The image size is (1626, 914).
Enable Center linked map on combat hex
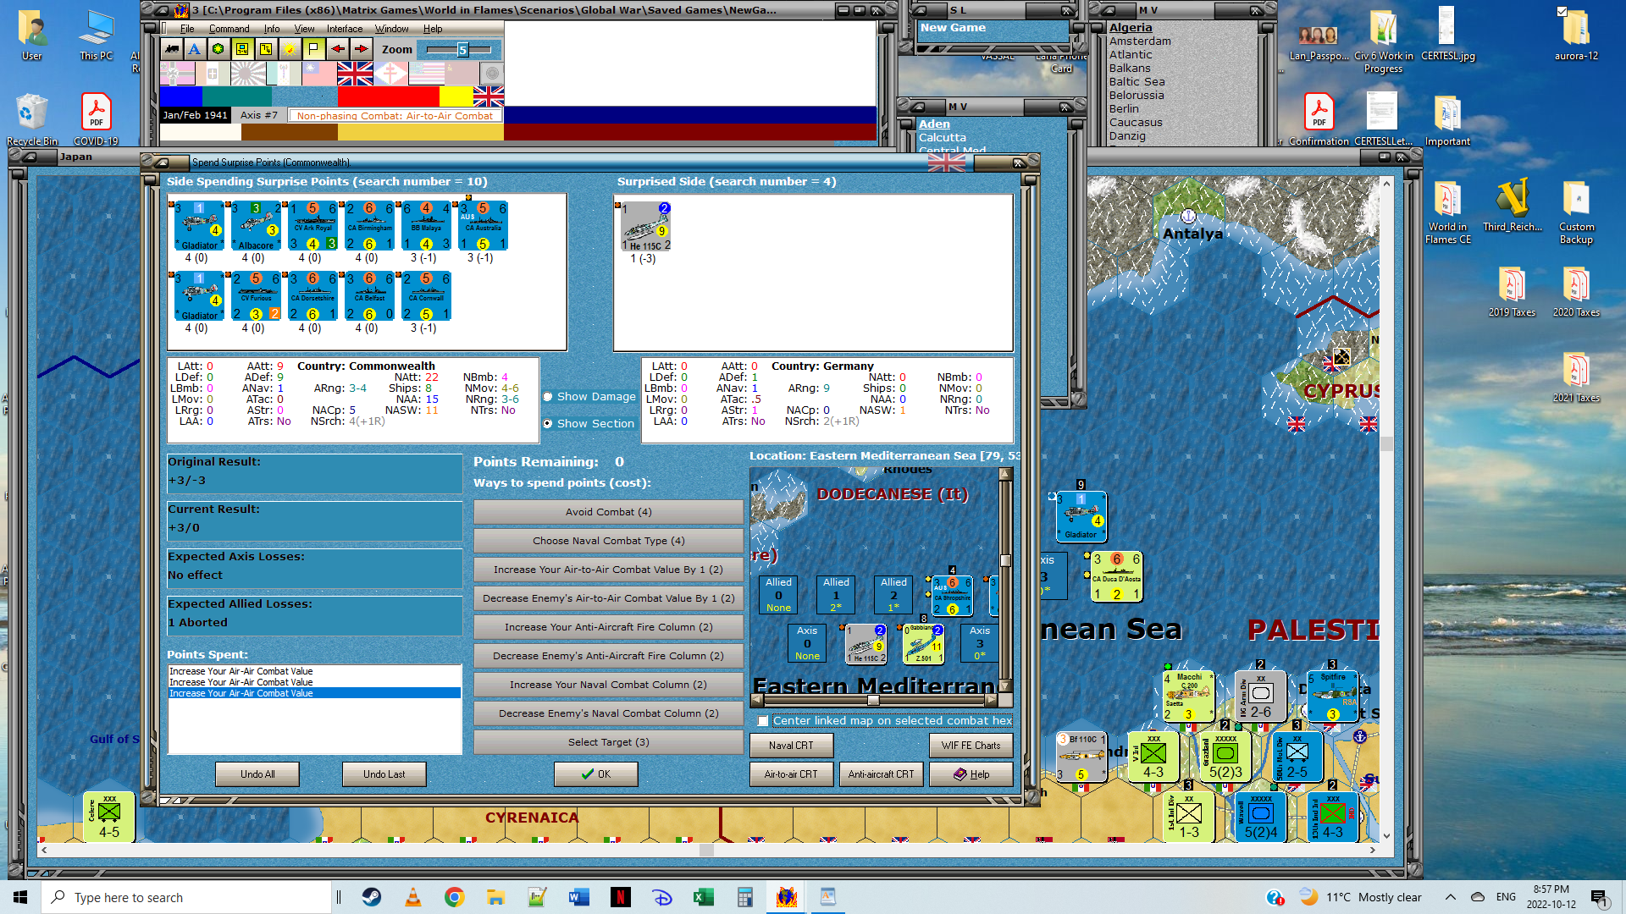pos(763,721)
